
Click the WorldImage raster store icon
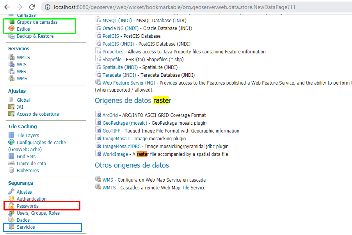point(98,154)
